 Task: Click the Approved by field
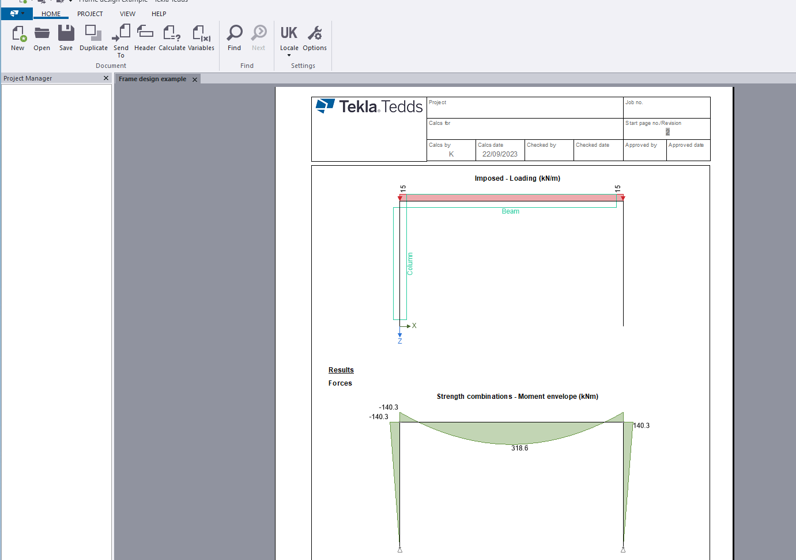click(645, 151)
